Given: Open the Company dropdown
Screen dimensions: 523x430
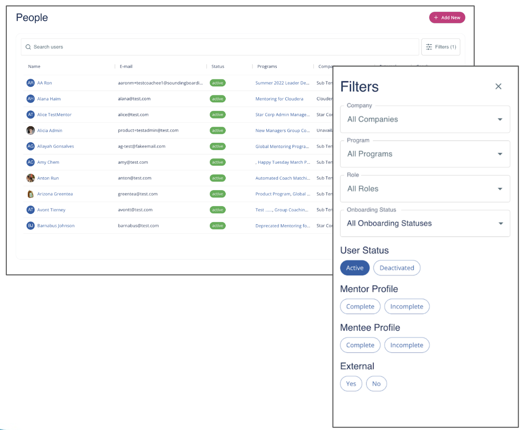Looking at the screenshot, I should tap(425, 120).
